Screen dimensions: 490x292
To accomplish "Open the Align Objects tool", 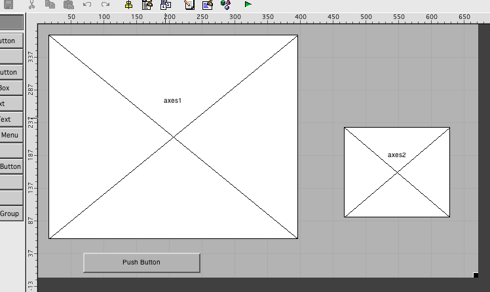I will (129, 5).
